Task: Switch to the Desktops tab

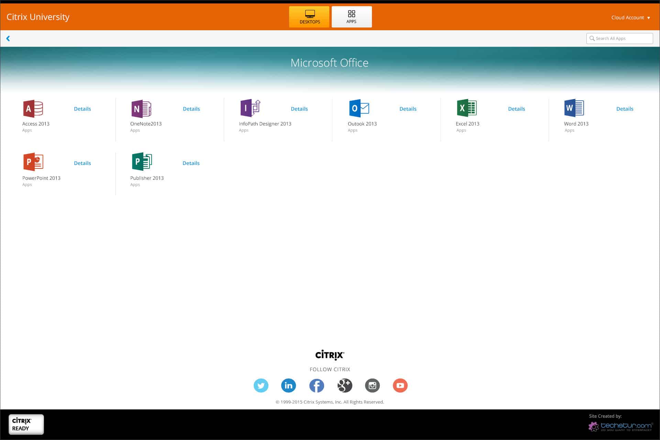Action: click(x=309, y=17)
